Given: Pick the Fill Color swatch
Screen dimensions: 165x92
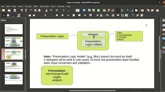Looking at the screenshot, I should [x=19, y=15].
